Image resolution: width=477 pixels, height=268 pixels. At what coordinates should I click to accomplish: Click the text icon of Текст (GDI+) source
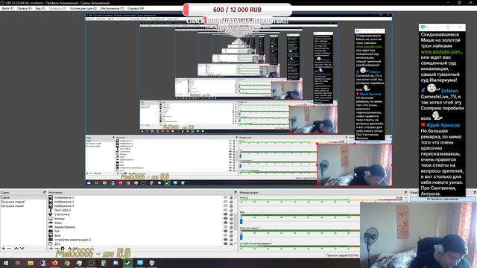point(51,210)
